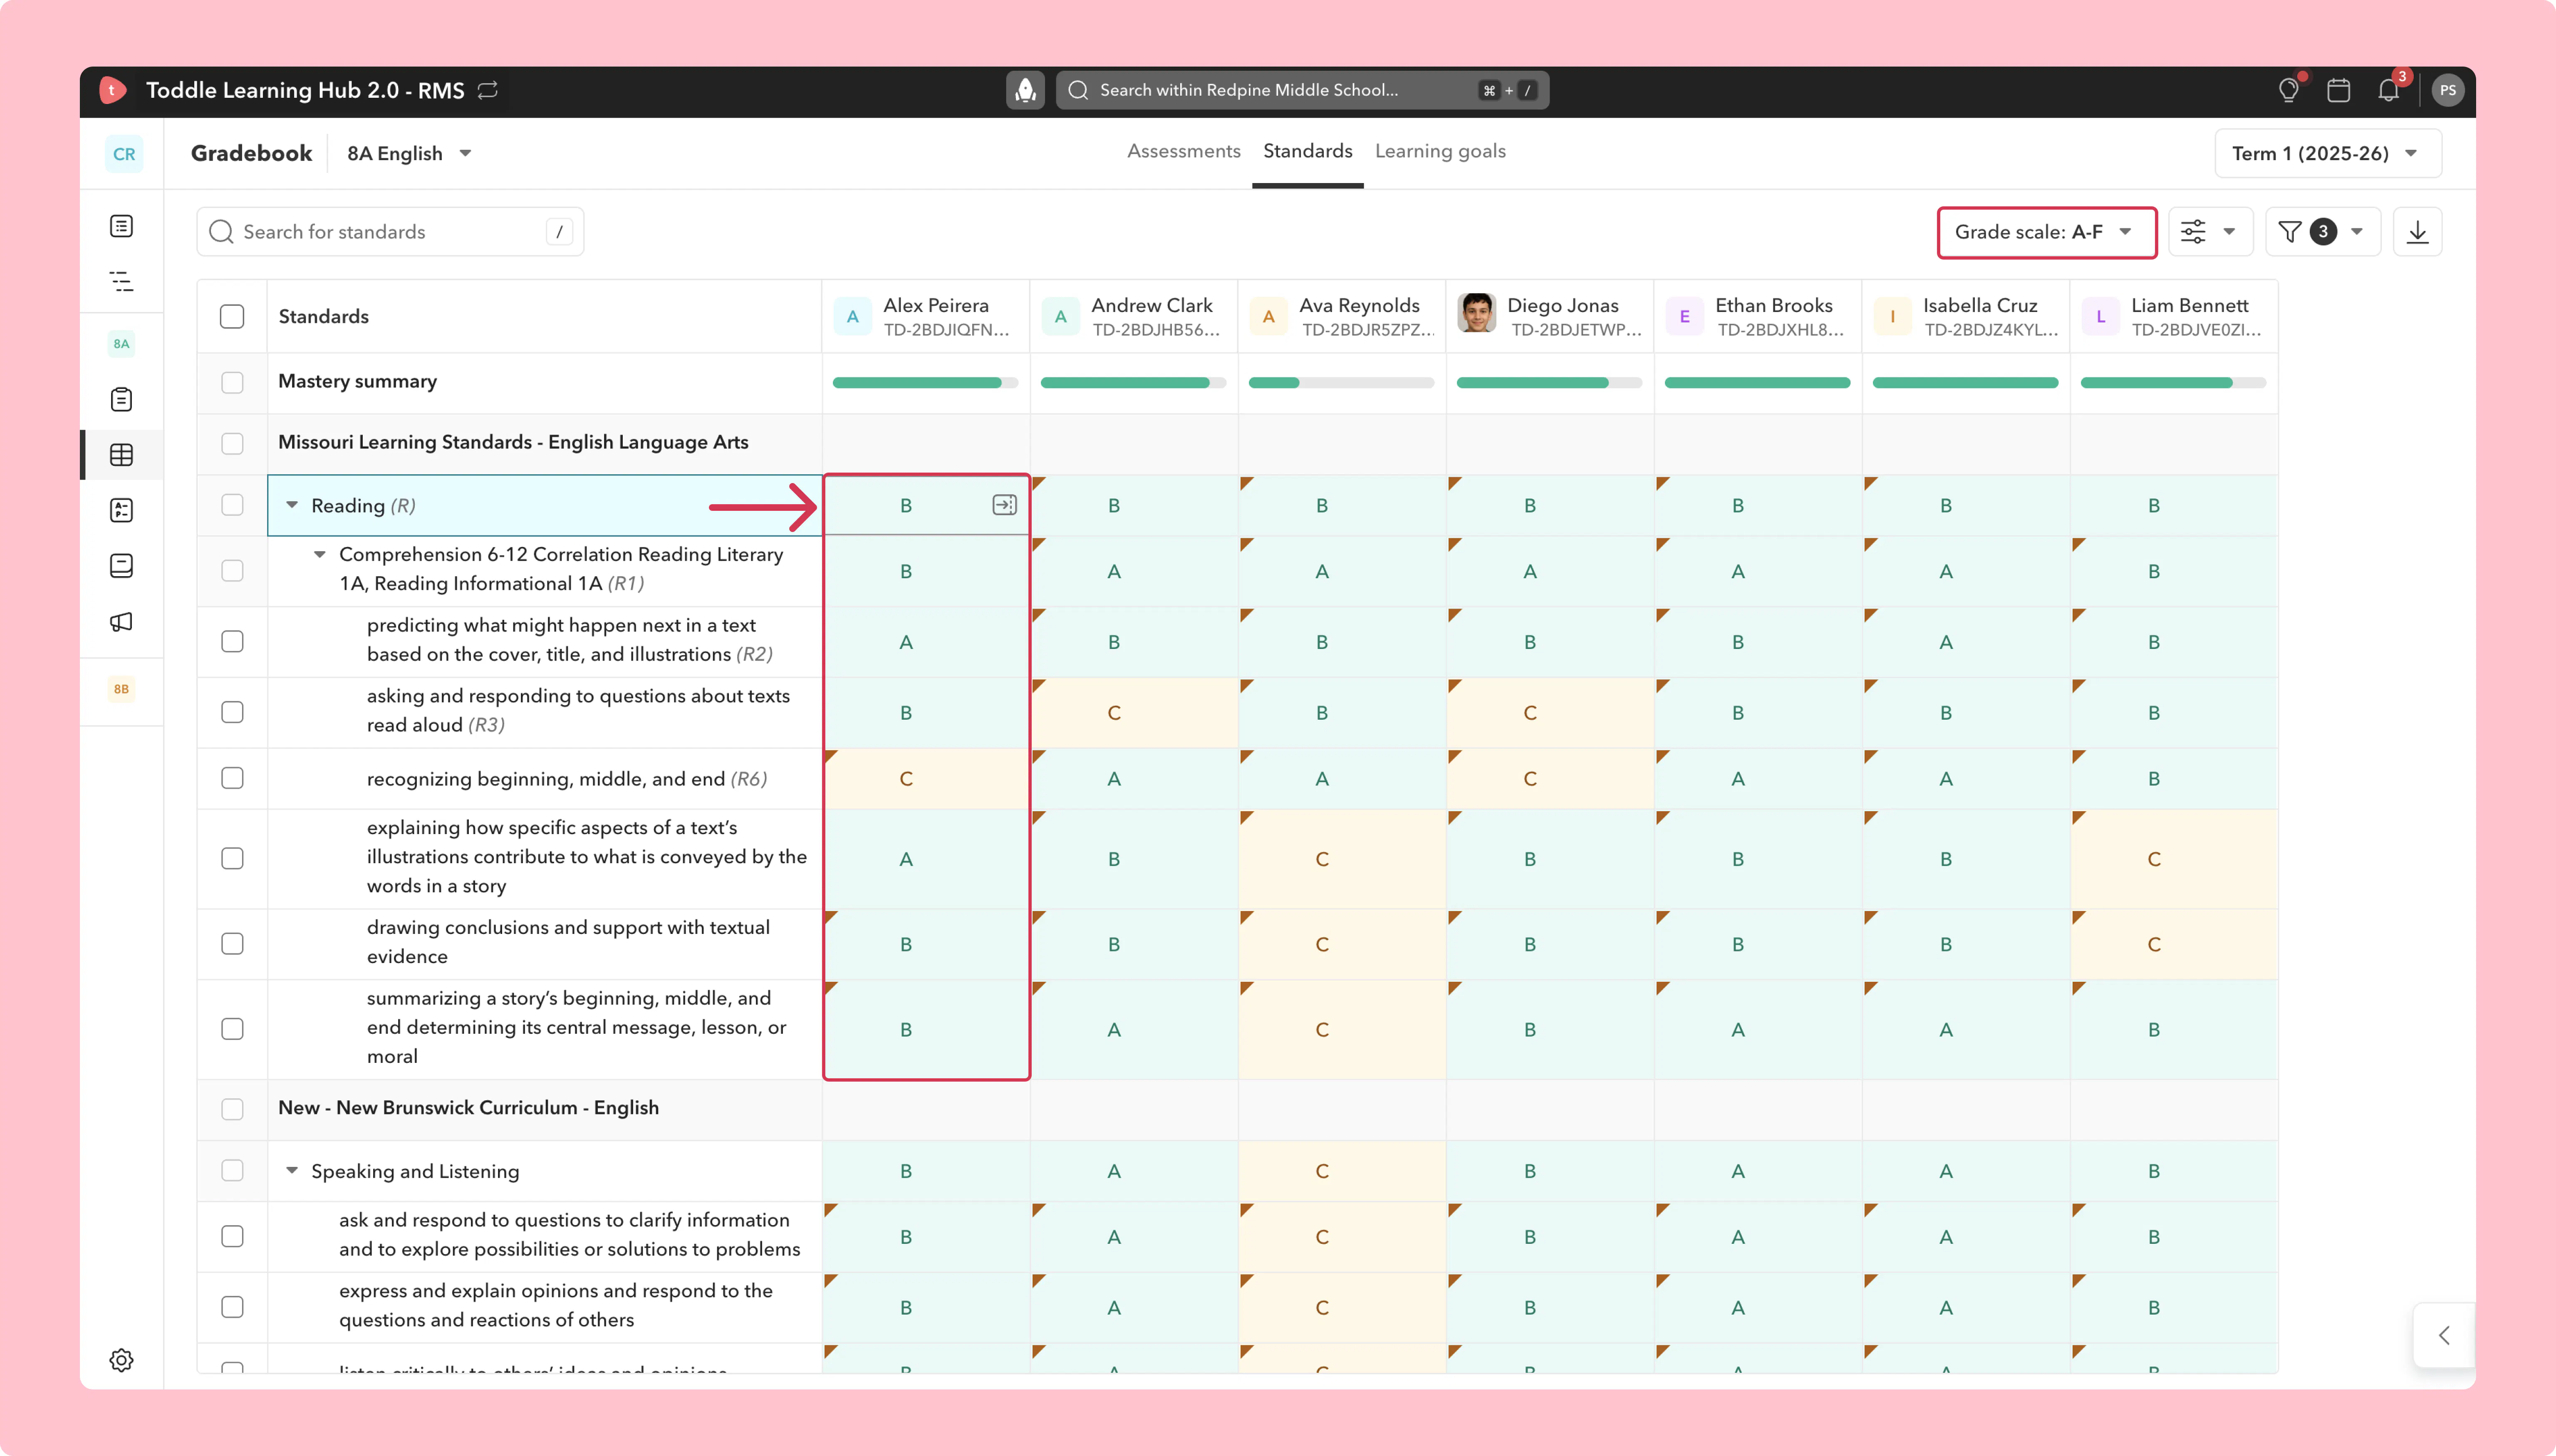The height and width of the screenshot is (1456, 2556).
Task: Open the journal book icon in sidebar
Action: point(121,566)
